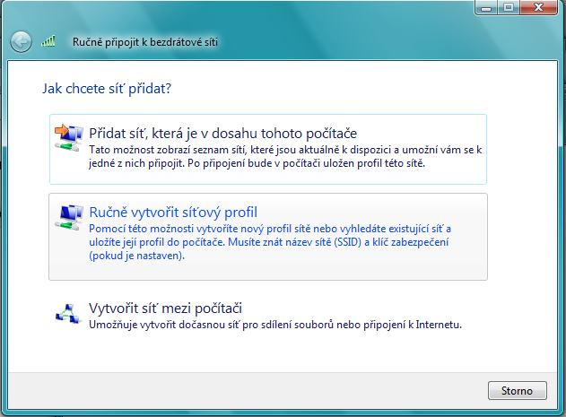Click the back arrow button
Viewport: 566px width, 417px height.
pos(21,41)
